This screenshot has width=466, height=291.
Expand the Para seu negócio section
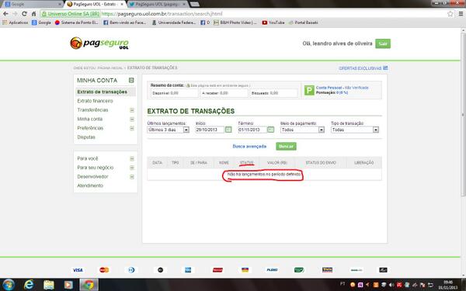132,168
